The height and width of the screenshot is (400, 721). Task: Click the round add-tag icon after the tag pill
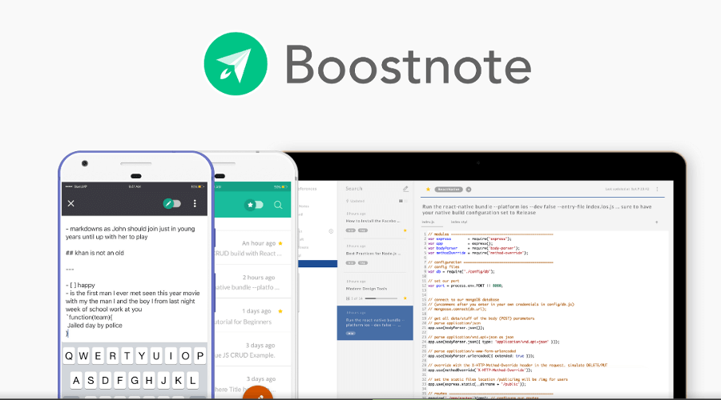tap(469, 190)
